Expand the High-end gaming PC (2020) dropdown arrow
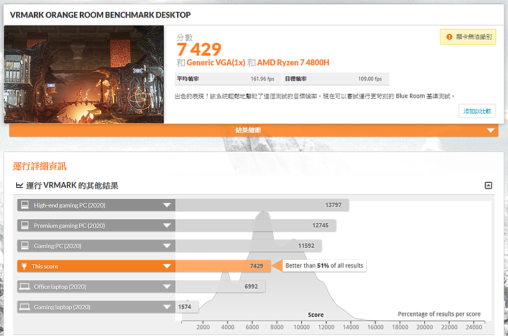 (x=167, y=205)
